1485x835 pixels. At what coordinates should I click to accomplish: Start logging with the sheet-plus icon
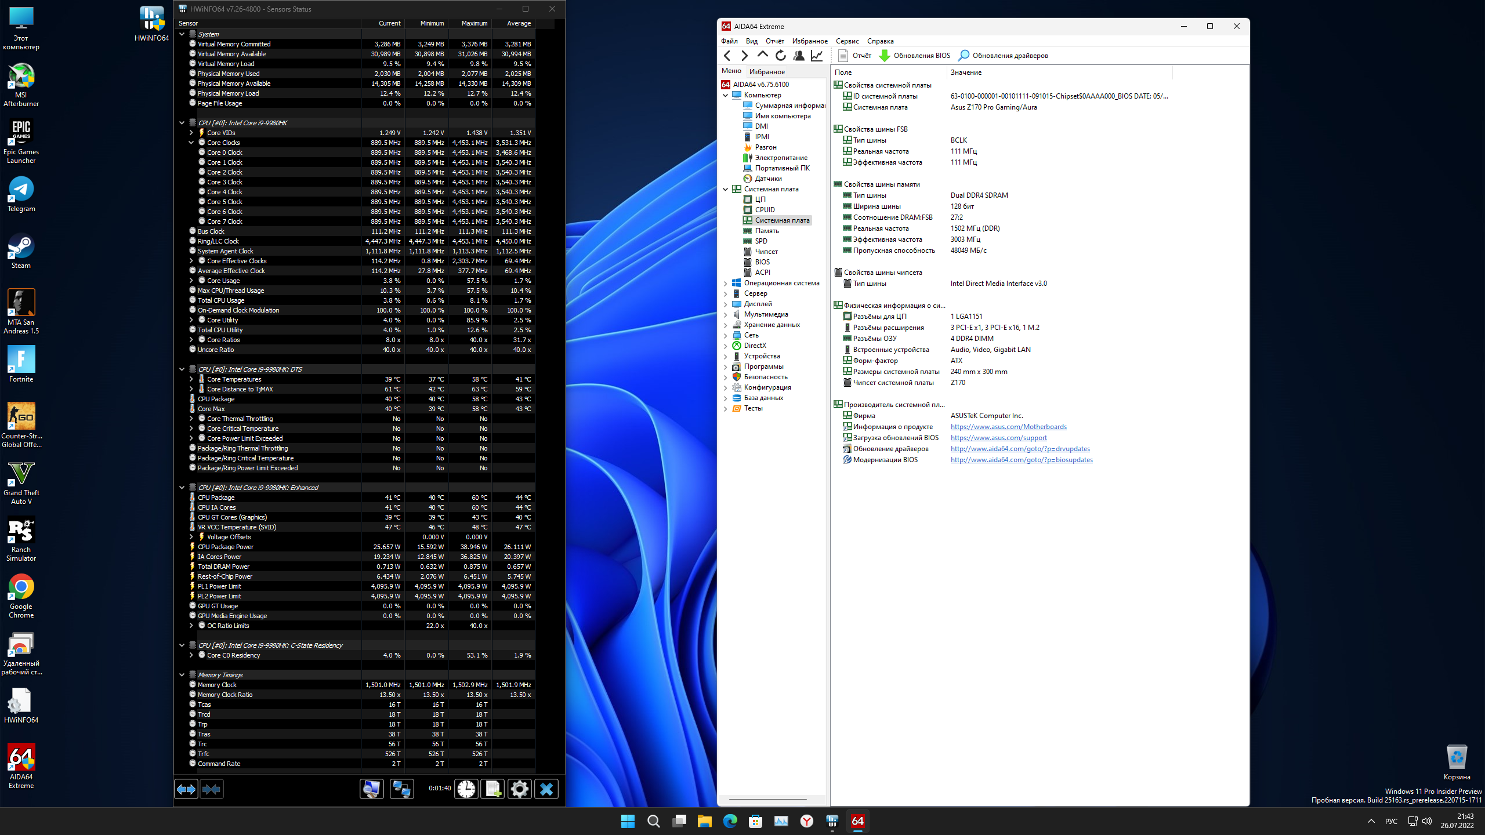(x=492, y=789)
